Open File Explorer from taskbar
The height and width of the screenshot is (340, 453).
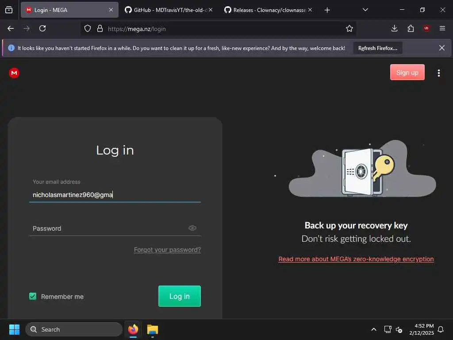(152, 329)
